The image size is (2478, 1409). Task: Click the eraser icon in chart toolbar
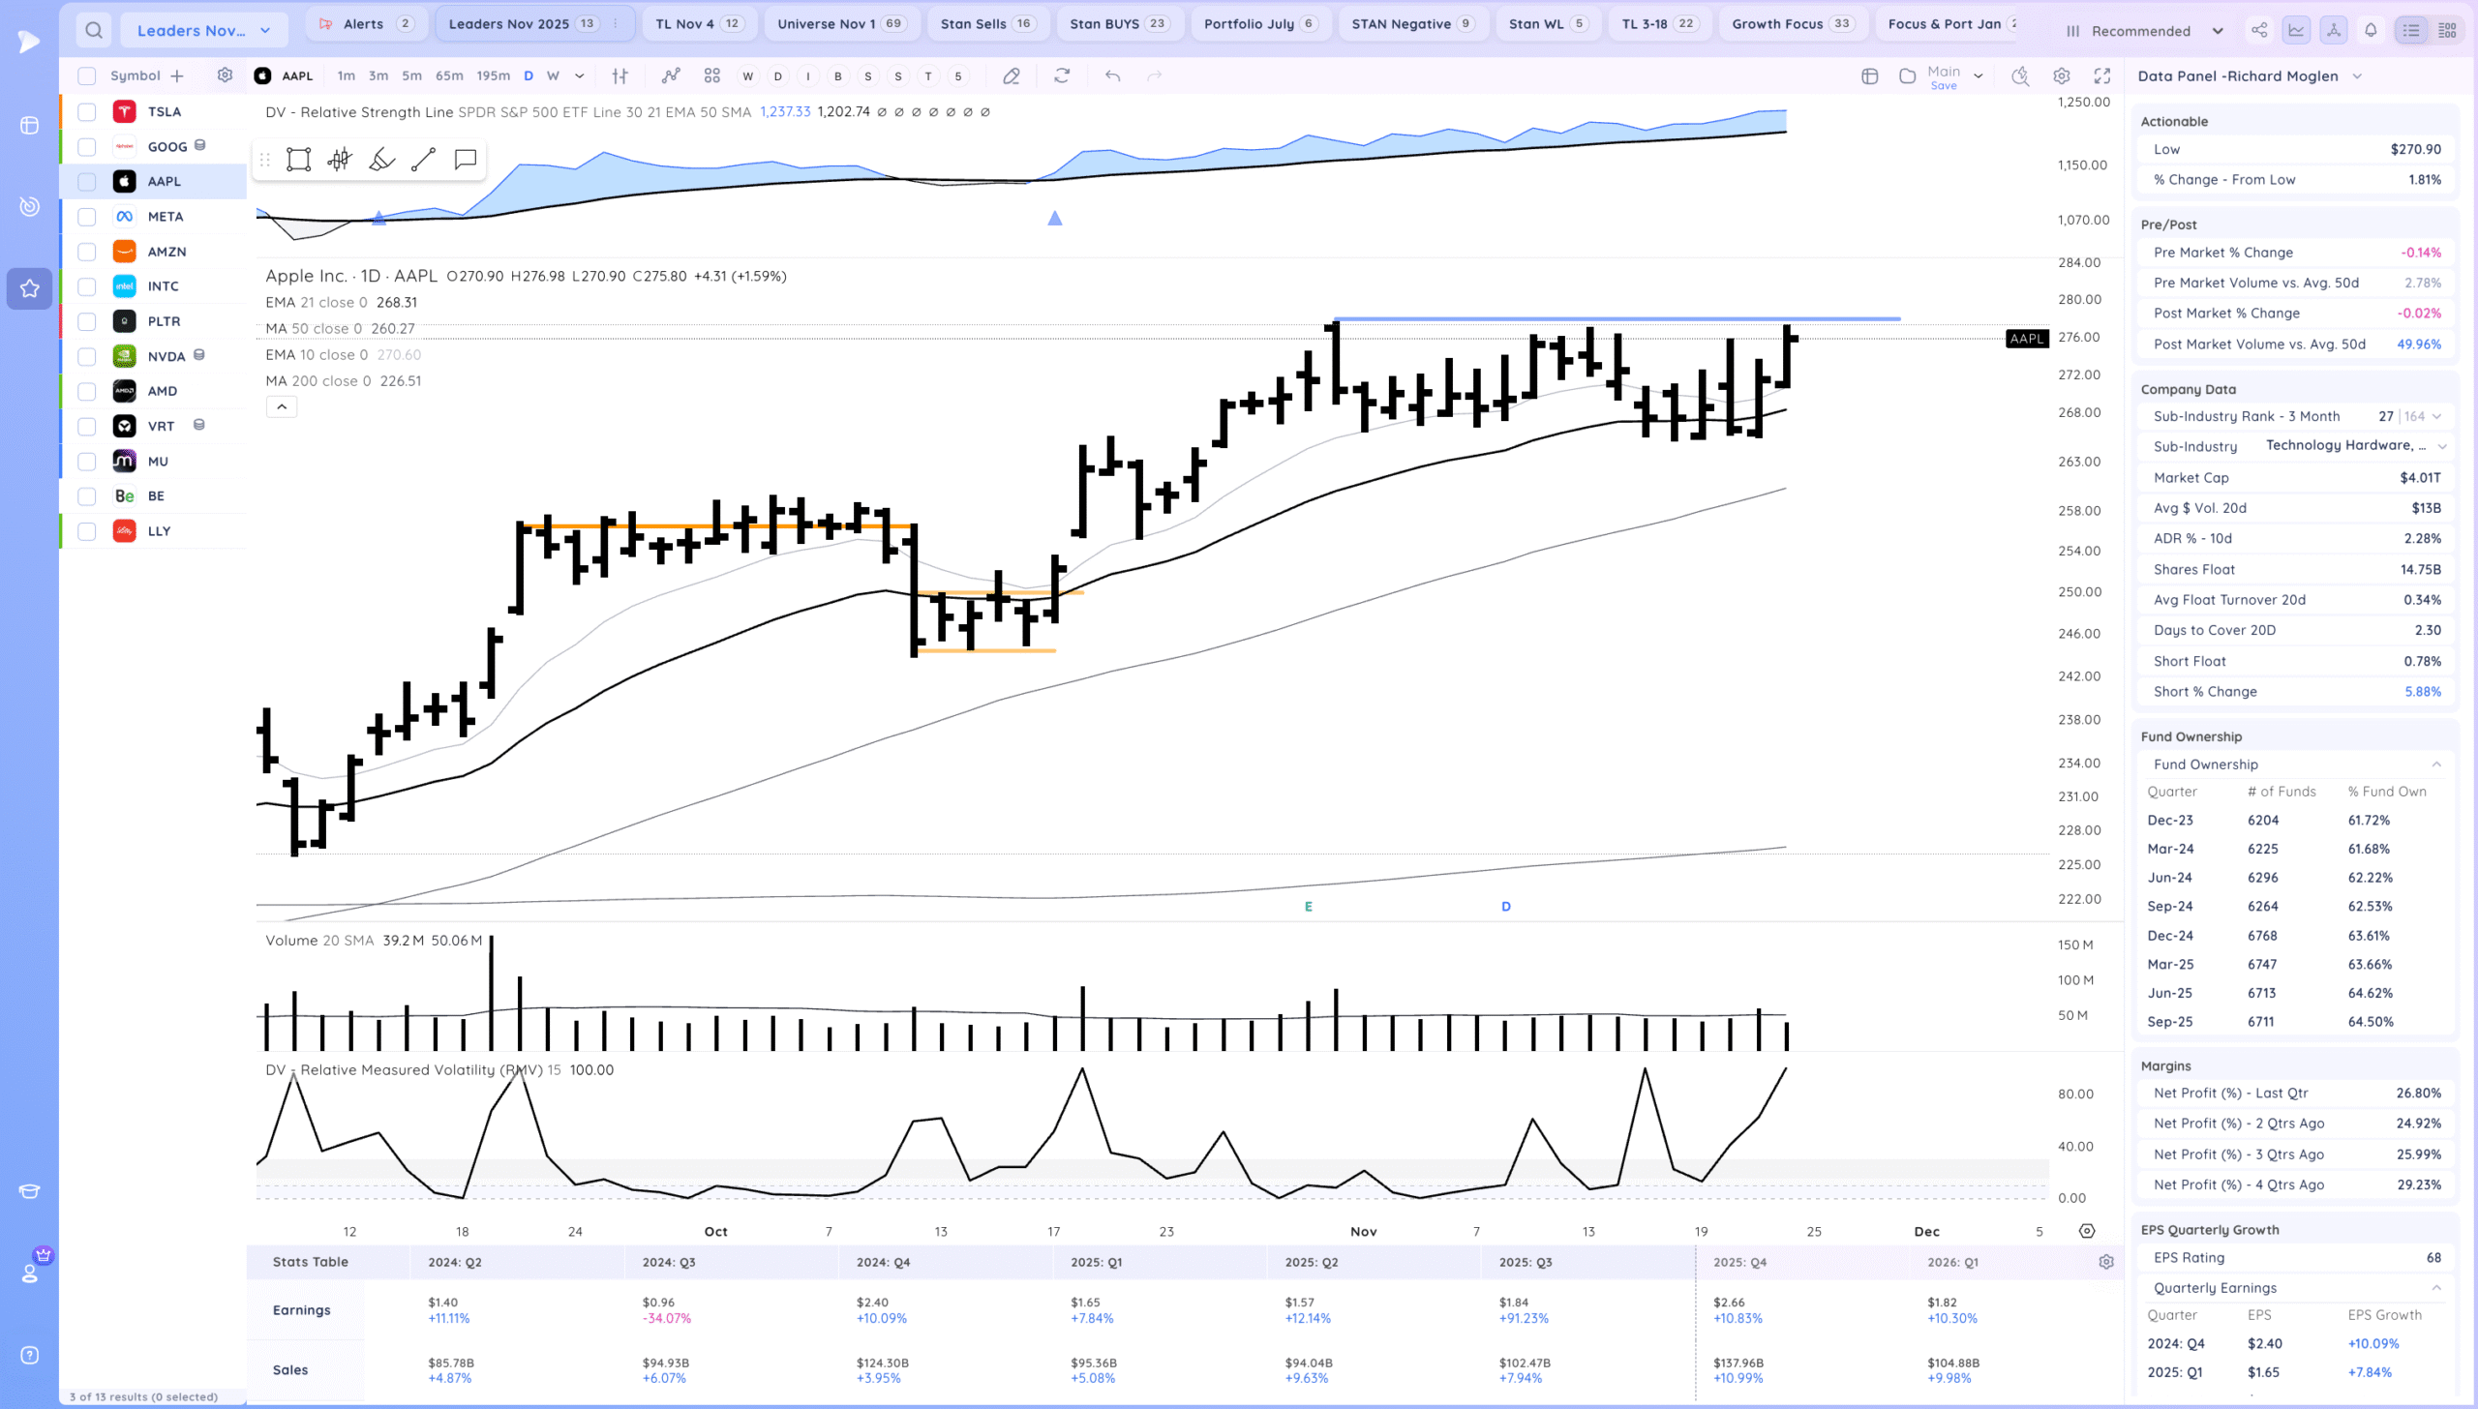coord(1012,75)
